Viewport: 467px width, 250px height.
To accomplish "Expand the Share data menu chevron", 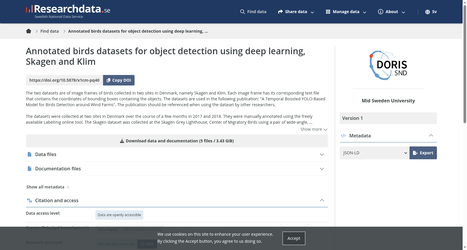I will pyautogui.click(x=312, y=12).
